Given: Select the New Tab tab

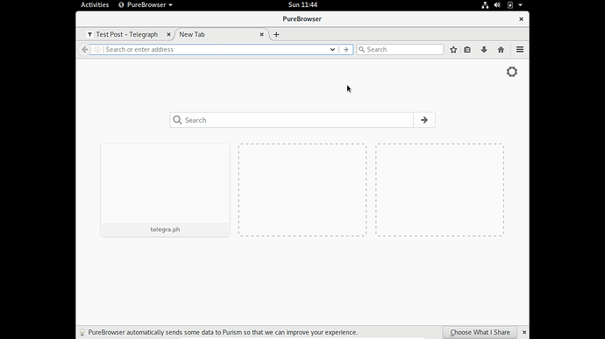Looking at the screenshot, I should point(221,34).
